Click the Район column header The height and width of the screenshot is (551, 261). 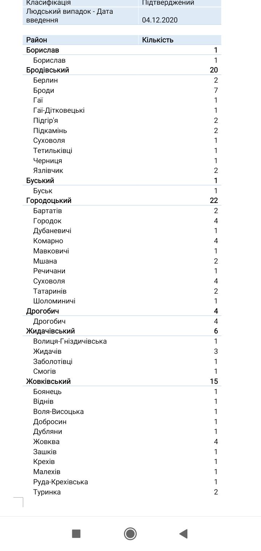coord(37,40)
